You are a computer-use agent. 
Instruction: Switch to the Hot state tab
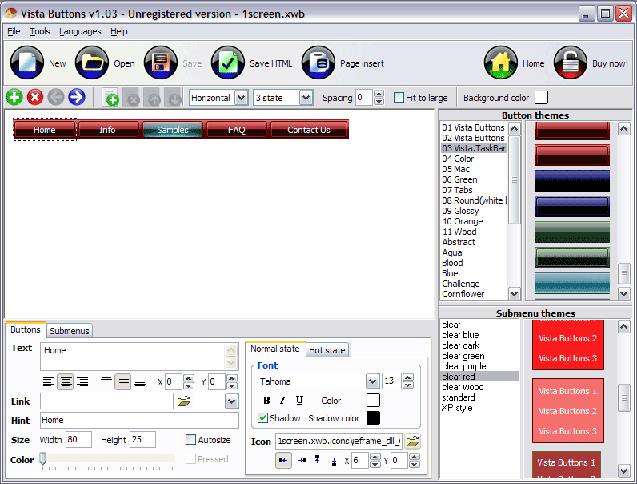[x=327, y=350]
